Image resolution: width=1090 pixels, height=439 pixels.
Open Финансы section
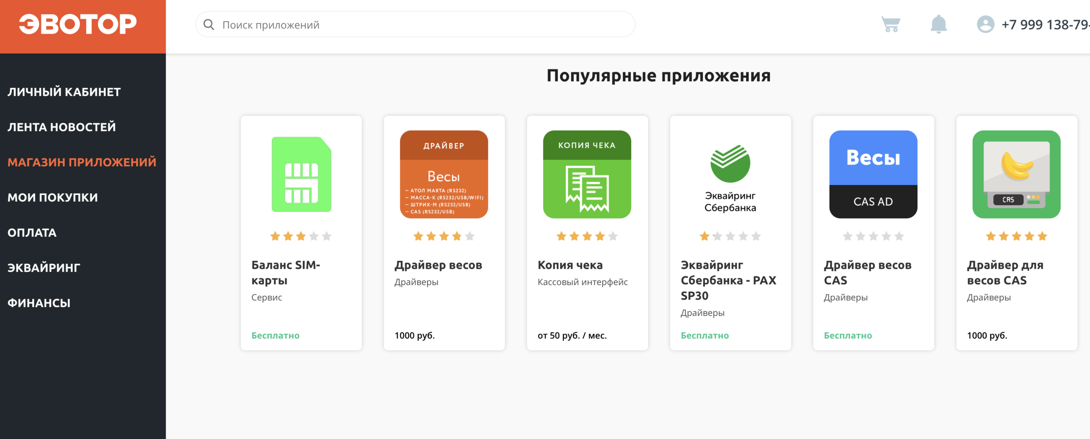tap(39, 303)
